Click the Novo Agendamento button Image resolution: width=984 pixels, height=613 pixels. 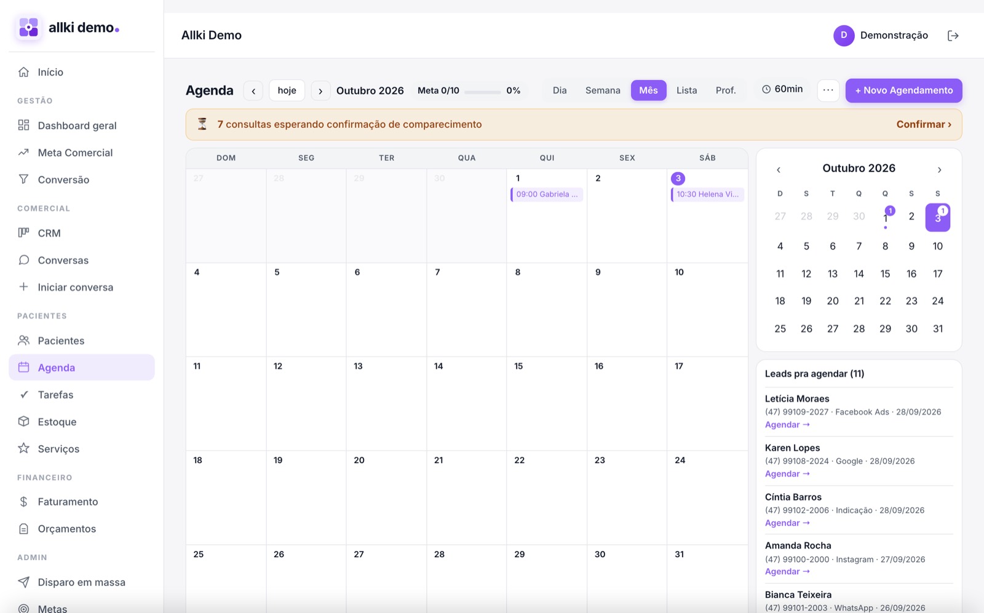(903, 90)
